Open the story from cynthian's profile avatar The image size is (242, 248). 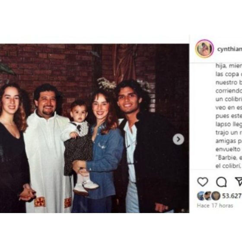click(204, 49)
